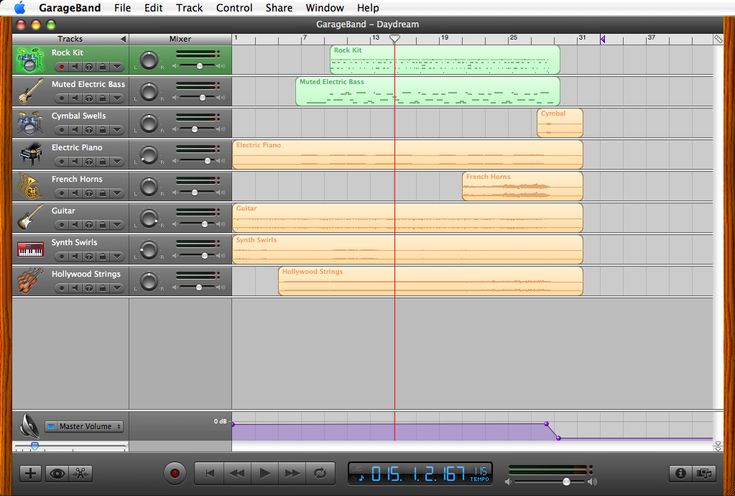Click the fast forward button
Image resolution: width=735 pixels, height=496 pixels.
click(292, 474)
